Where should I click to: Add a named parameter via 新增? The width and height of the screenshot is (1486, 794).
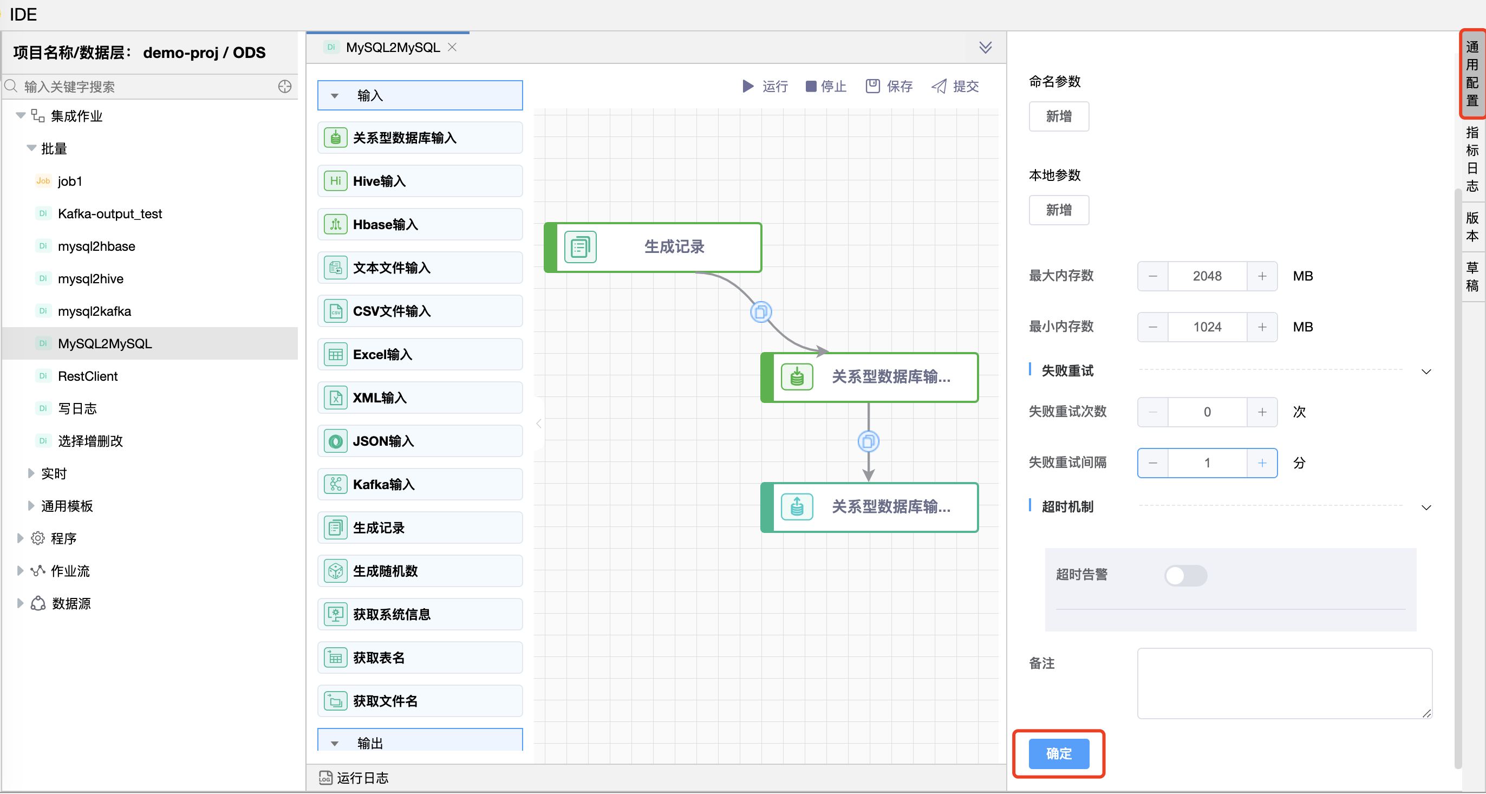coord(1059,116)
